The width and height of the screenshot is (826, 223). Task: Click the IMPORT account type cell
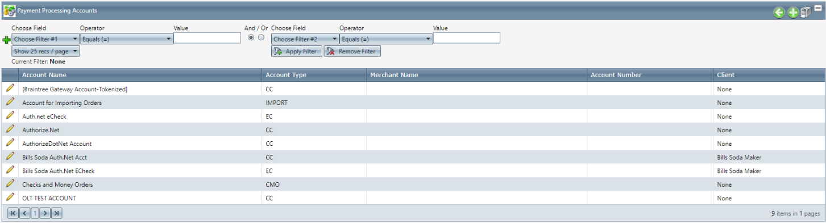(276, 103)
